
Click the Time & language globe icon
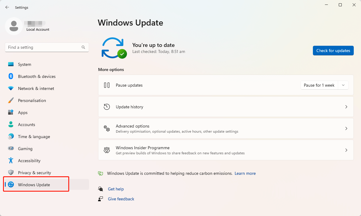[11, 137]
